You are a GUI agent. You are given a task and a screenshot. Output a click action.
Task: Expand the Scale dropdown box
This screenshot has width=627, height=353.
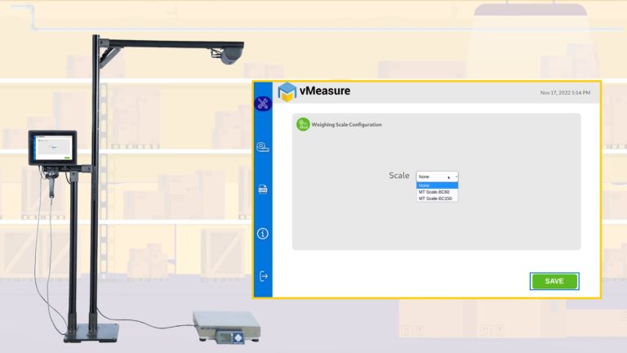(x=437, y=176)
